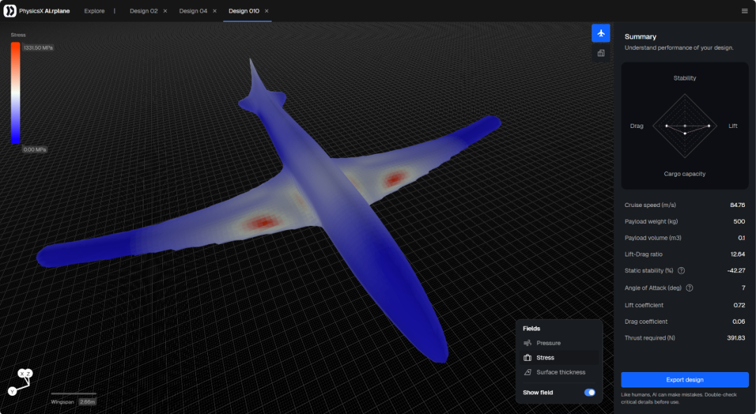Click the Payload volume (m3) label

pos(653,238)
